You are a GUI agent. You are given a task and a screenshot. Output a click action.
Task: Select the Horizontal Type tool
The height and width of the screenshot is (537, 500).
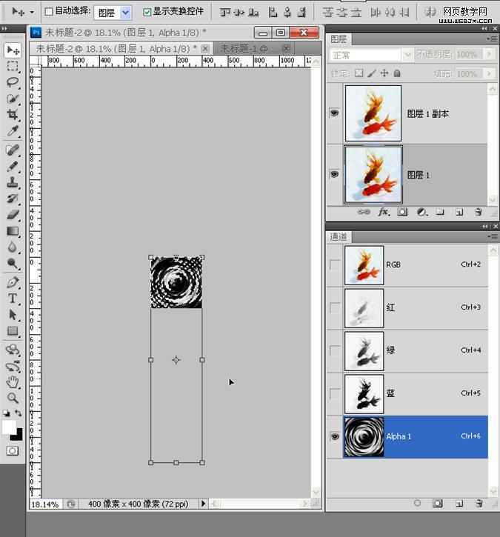pos(13,298)
